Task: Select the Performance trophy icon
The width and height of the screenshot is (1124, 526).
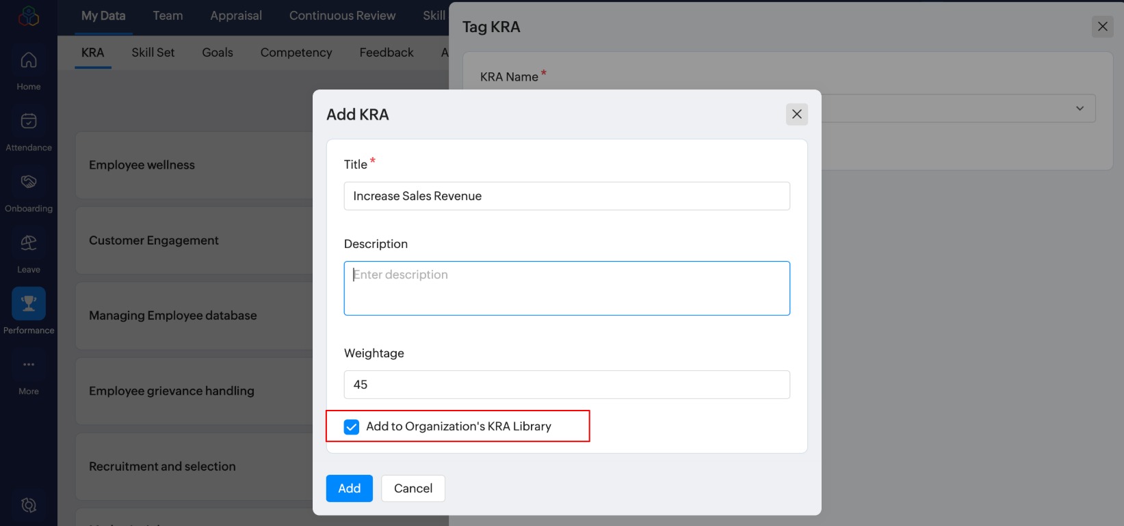Action: [29, 304]
